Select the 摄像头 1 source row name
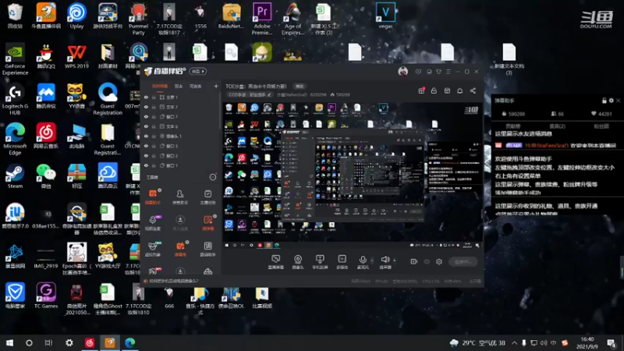The height and width of the screenshot is (351, 624). pyautogui.click(x=173, y=136)
